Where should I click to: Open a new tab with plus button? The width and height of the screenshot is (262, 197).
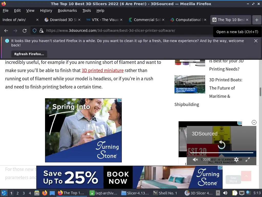(x=257, y=20)
